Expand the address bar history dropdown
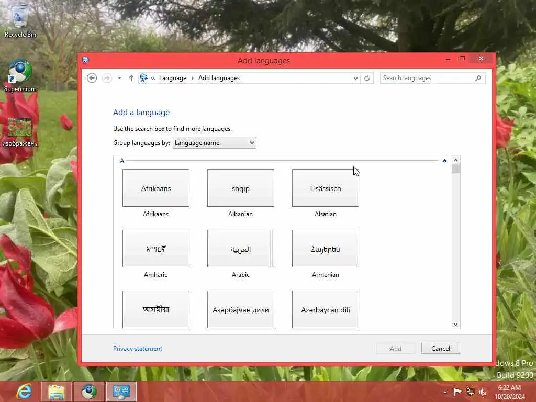536x402 pixels. click(355, 79)
